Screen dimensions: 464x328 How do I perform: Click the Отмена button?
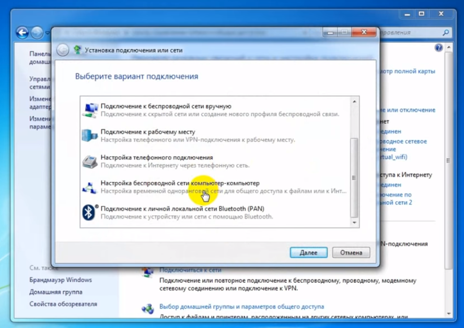click(351, 253)
